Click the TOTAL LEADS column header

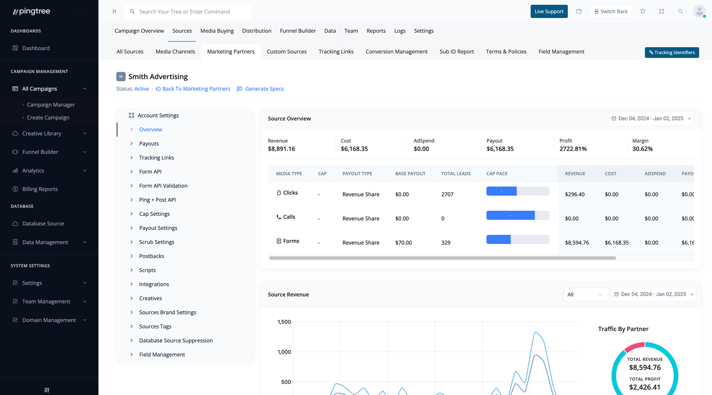pos(456,174)
